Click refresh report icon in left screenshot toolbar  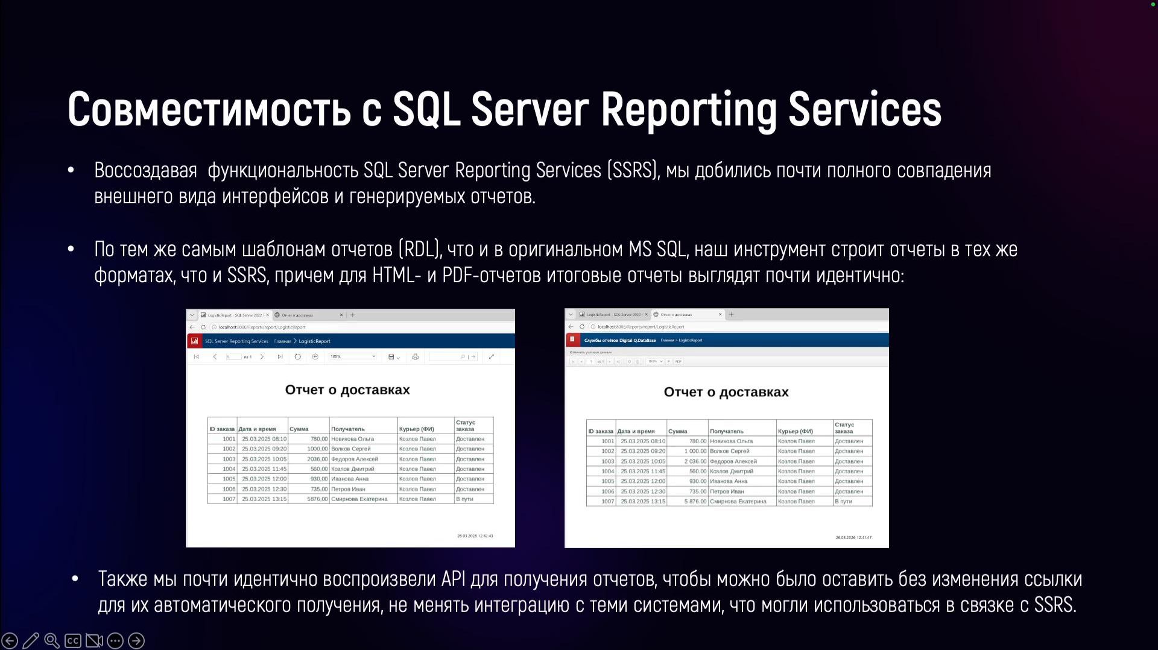point(297,357)
